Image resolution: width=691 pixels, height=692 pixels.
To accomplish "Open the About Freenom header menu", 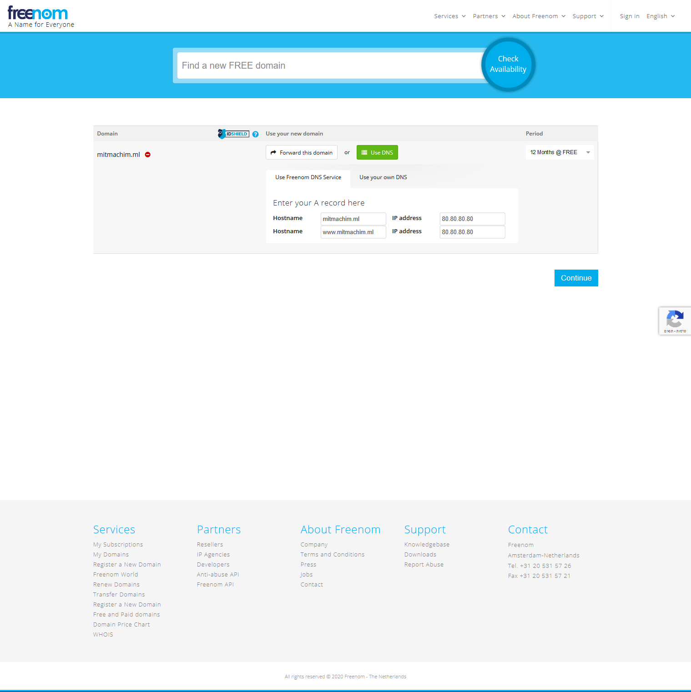I will pyautogui.click(x=539, y=16).
